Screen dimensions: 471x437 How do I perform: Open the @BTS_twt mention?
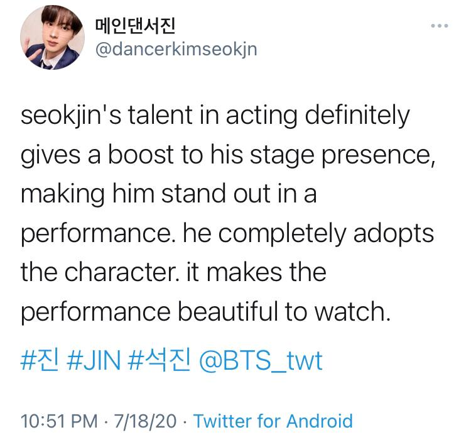[261, 361]
